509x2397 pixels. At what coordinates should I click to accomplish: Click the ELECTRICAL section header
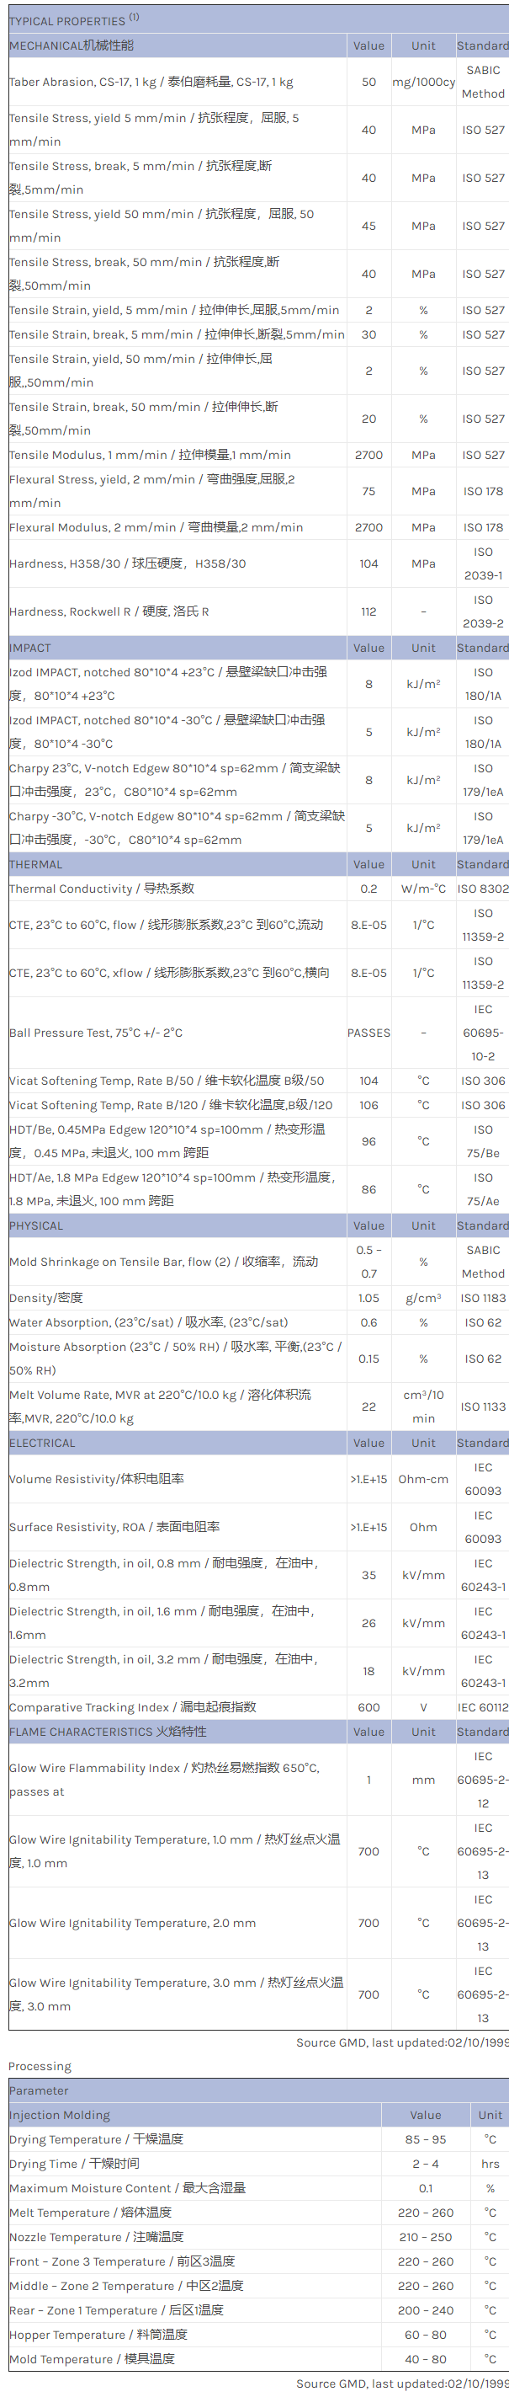click(x=42, y=1444)
